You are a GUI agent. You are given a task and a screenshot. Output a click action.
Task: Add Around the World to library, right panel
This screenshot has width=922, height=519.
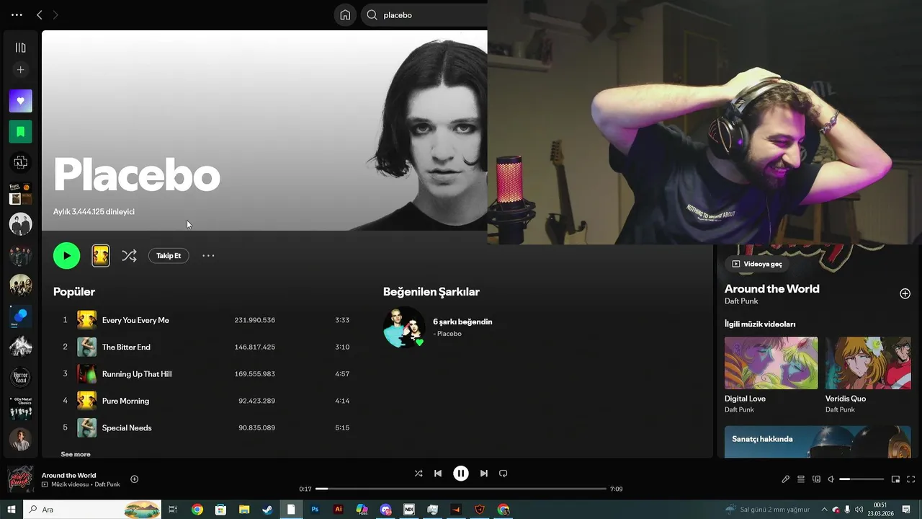(x=905, y=293)
